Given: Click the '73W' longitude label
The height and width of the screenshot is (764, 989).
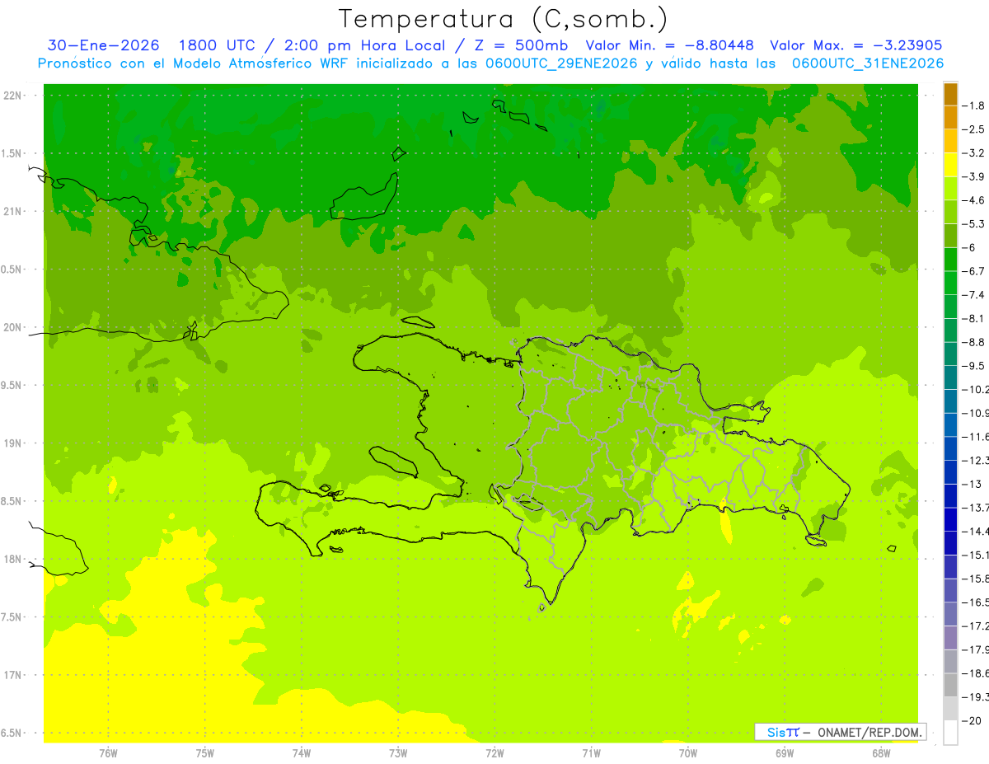Looking at the screenshot, I should (x=398, y=752).
